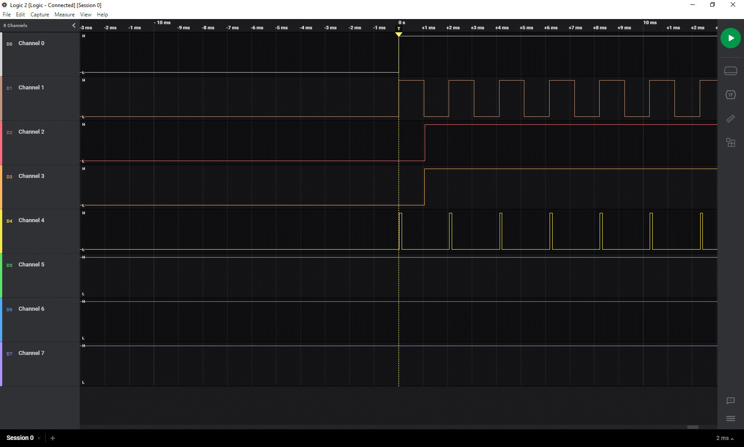The width and height of the screenshot is (744, 447).
Task: Select the Session 0 tab
Action: click(x=20, y=438)
